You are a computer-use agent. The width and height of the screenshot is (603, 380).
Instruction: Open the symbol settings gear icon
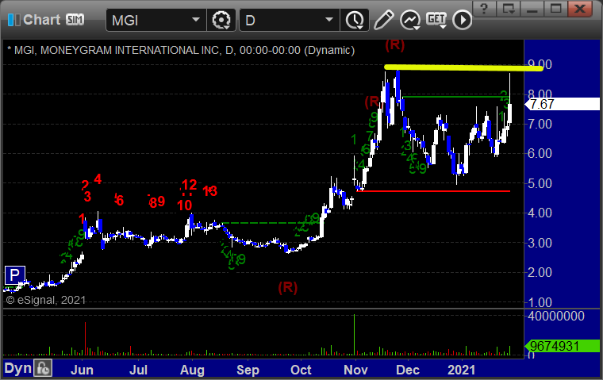pyautogui.click(x=221, y=20)
